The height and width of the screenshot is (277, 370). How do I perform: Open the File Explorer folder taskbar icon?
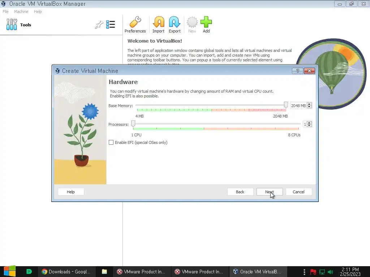coord(104,272)
